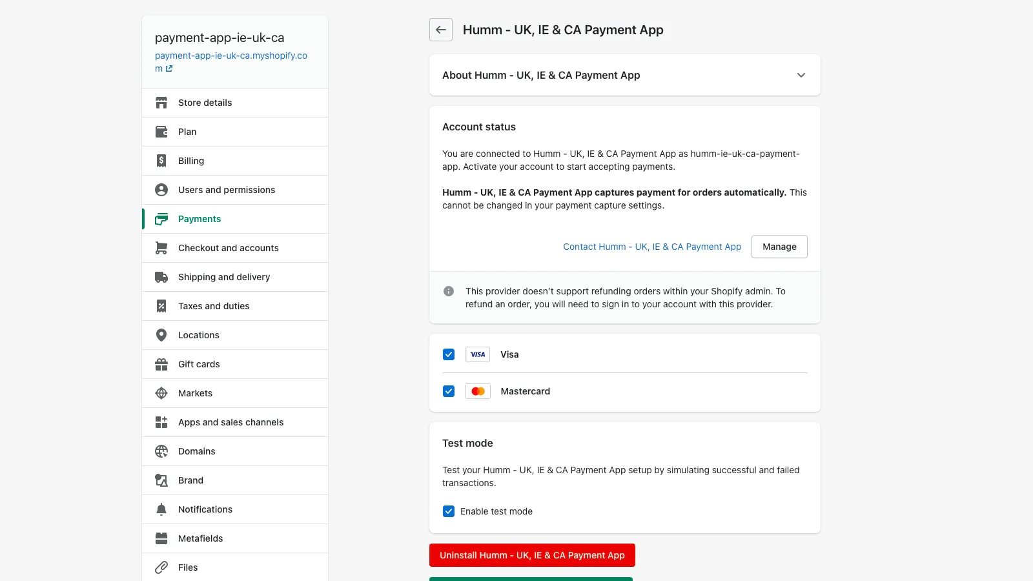Click the Shipping and delivery truck icon

pyautogui.click(x=161, y=277)
